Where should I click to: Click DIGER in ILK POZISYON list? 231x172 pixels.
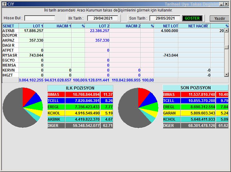click(56, 126)
